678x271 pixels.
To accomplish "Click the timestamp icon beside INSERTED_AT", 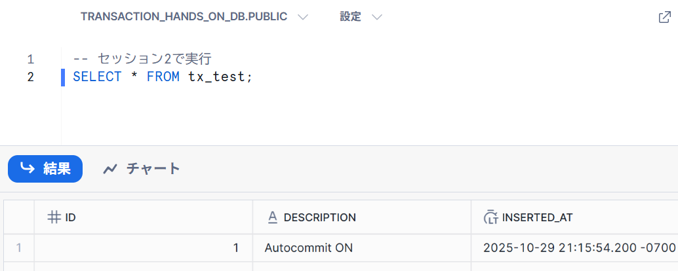I will click(x=490, y=217).
